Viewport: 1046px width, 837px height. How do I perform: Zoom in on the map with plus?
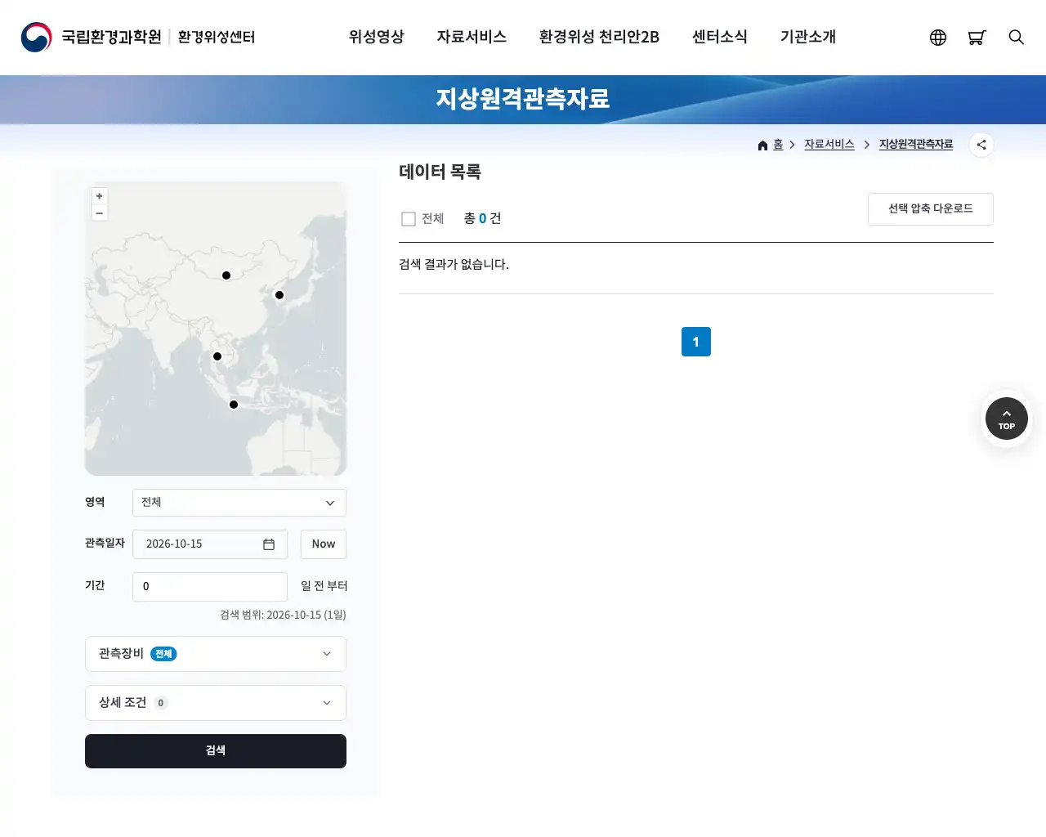[x=100, y=196]
